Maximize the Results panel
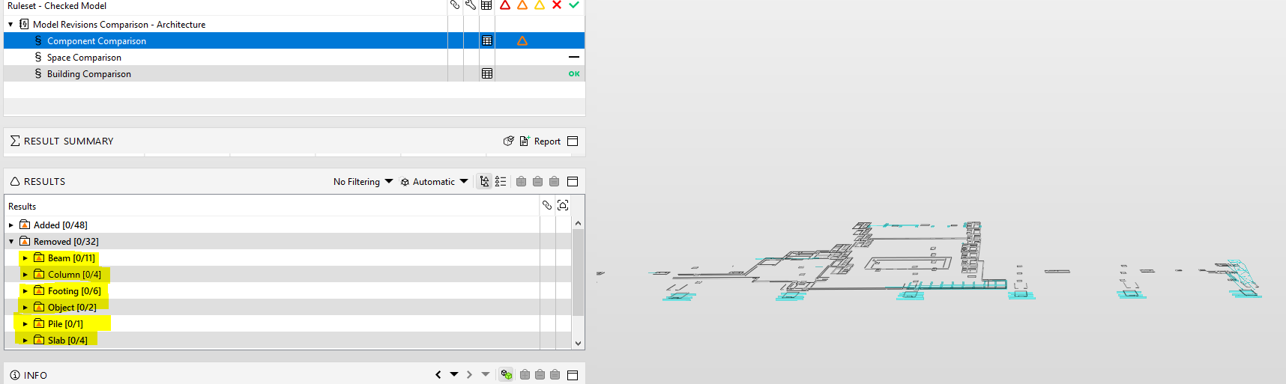1286x384 pixels. [x=573, y=181]
